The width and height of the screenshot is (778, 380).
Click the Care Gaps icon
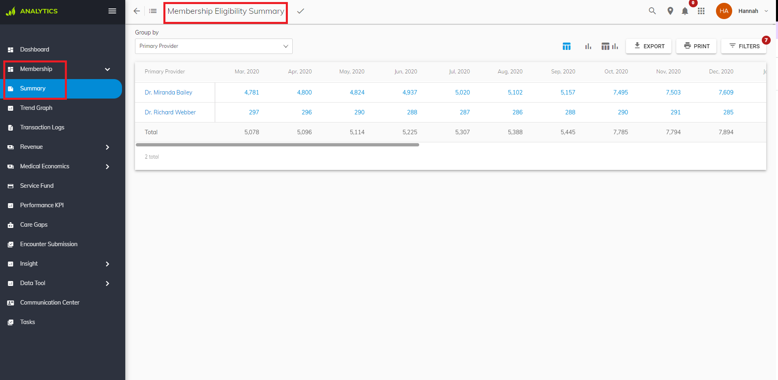point(11,225)
